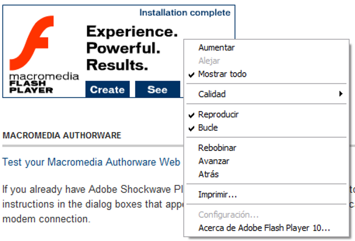Open the Imprimir print dialog
This screenshot has height=241, width=355.
point(218,195)
